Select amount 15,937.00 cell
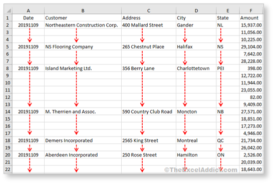This screenshot has height=184, width=274. click(251, 25)
